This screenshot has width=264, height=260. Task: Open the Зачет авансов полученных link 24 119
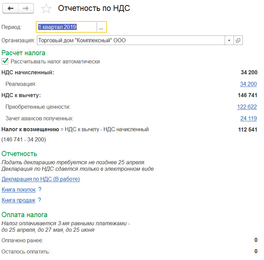click(x=248, y=118)
